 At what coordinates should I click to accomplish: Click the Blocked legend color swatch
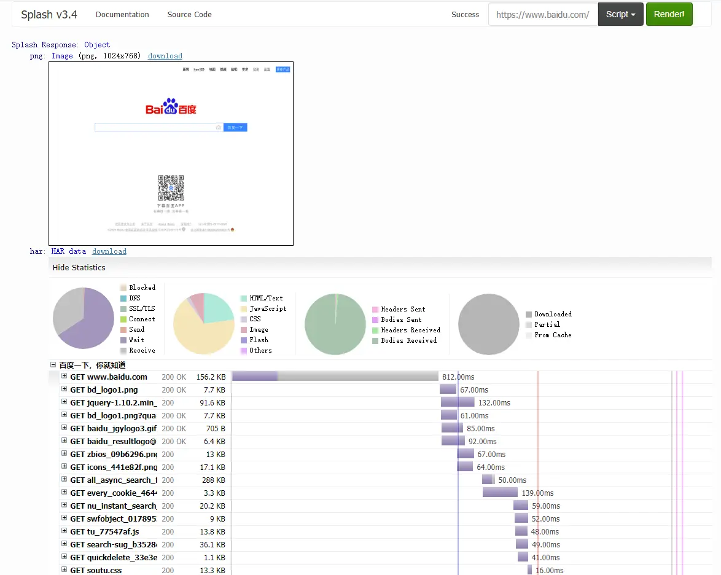123,287
